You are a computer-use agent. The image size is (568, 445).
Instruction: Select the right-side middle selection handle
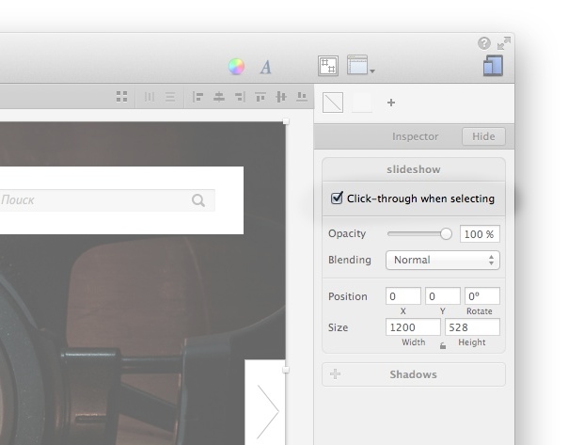(x=286, y=370)
